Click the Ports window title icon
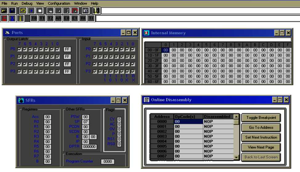This screenshot has height=172, width=300. pos(7,33)
